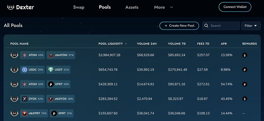
Task: Click the Pool Name column header
Action: click(x=19, y=44)
